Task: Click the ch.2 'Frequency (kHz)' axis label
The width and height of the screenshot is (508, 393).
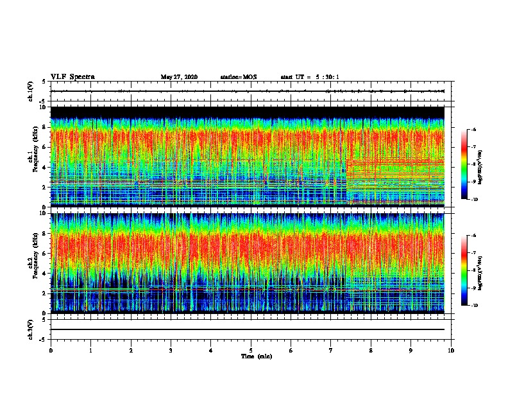Action: [35, 256]
